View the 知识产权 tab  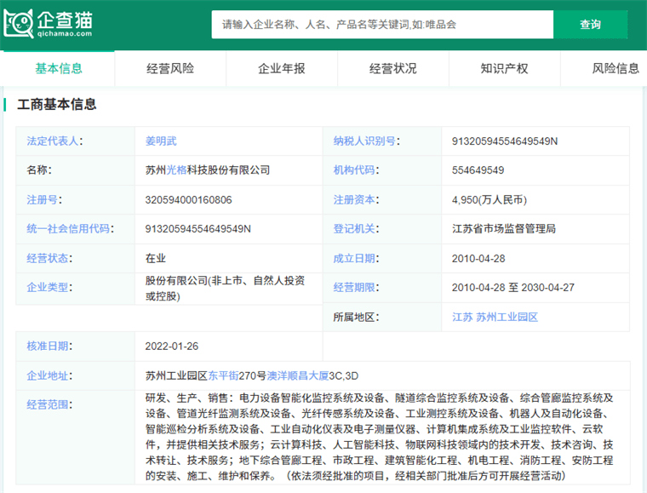(504, 68)
